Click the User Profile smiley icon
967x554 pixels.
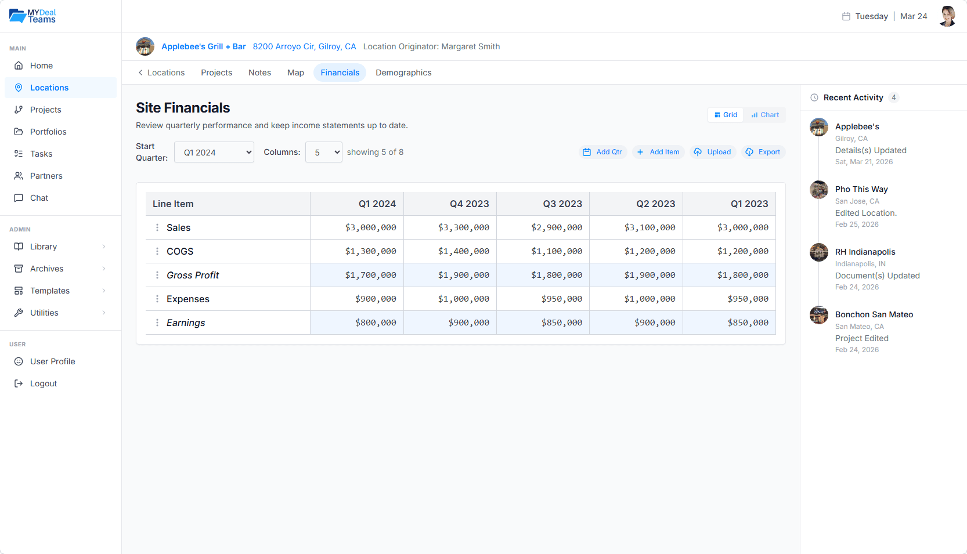tap(19, 361)
